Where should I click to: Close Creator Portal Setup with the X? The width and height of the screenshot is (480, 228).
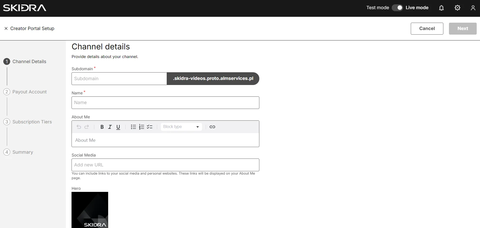pos(6,28)
